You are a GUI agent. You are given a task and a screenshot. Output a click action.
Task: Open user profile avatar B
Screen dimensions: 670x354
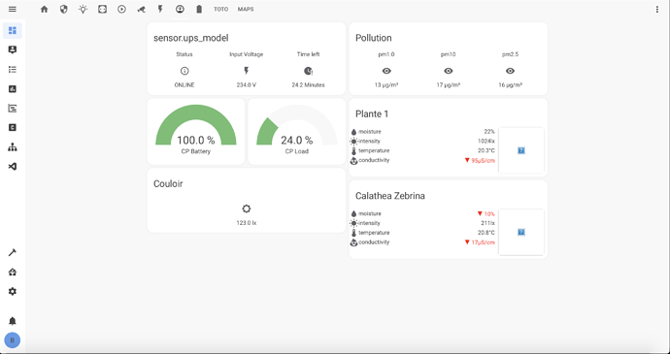coord(13,340)
